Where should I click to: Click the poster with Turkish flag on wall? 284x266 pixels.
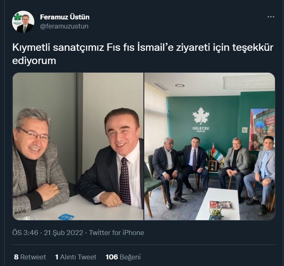click(262, 129)
